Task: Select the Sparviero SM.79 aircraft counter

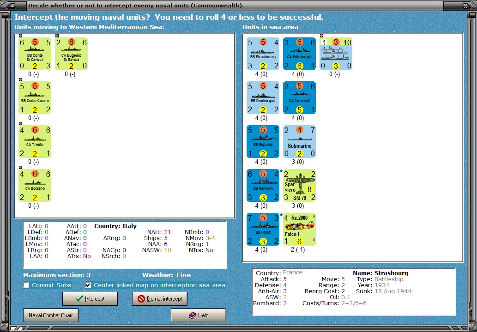Action: click(299, 185)
